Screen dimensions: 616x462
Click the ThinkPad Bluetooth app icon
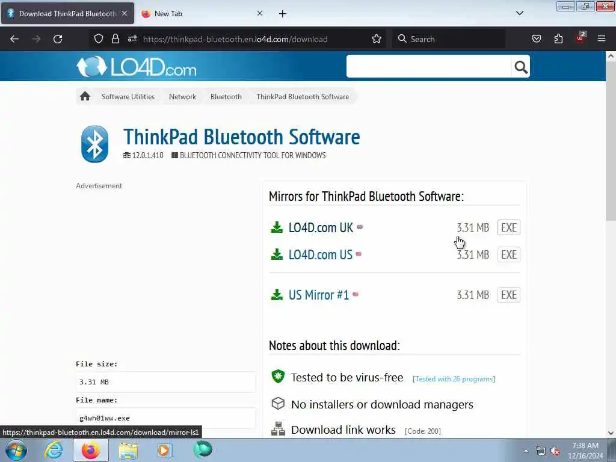coord(94,144)
